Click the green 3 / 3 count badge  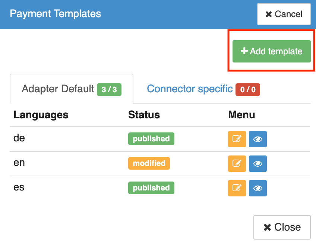109,90
